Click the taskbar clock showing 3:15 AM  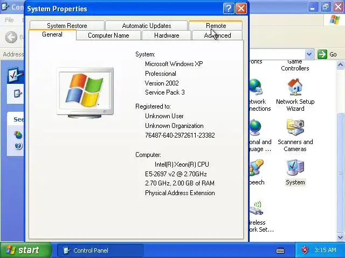coord(325,250)
